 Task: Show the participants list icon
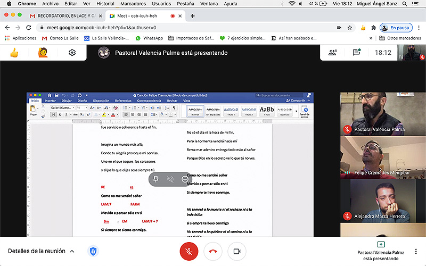click(332, 52)
